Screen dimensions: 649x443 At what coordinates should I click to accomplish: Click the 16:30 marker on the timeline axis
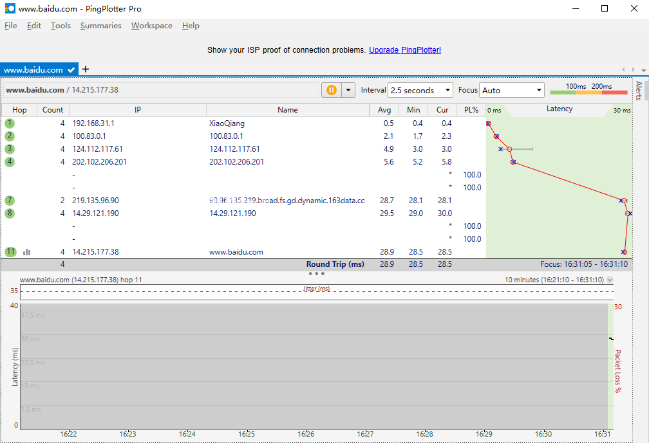pos(543,434)
